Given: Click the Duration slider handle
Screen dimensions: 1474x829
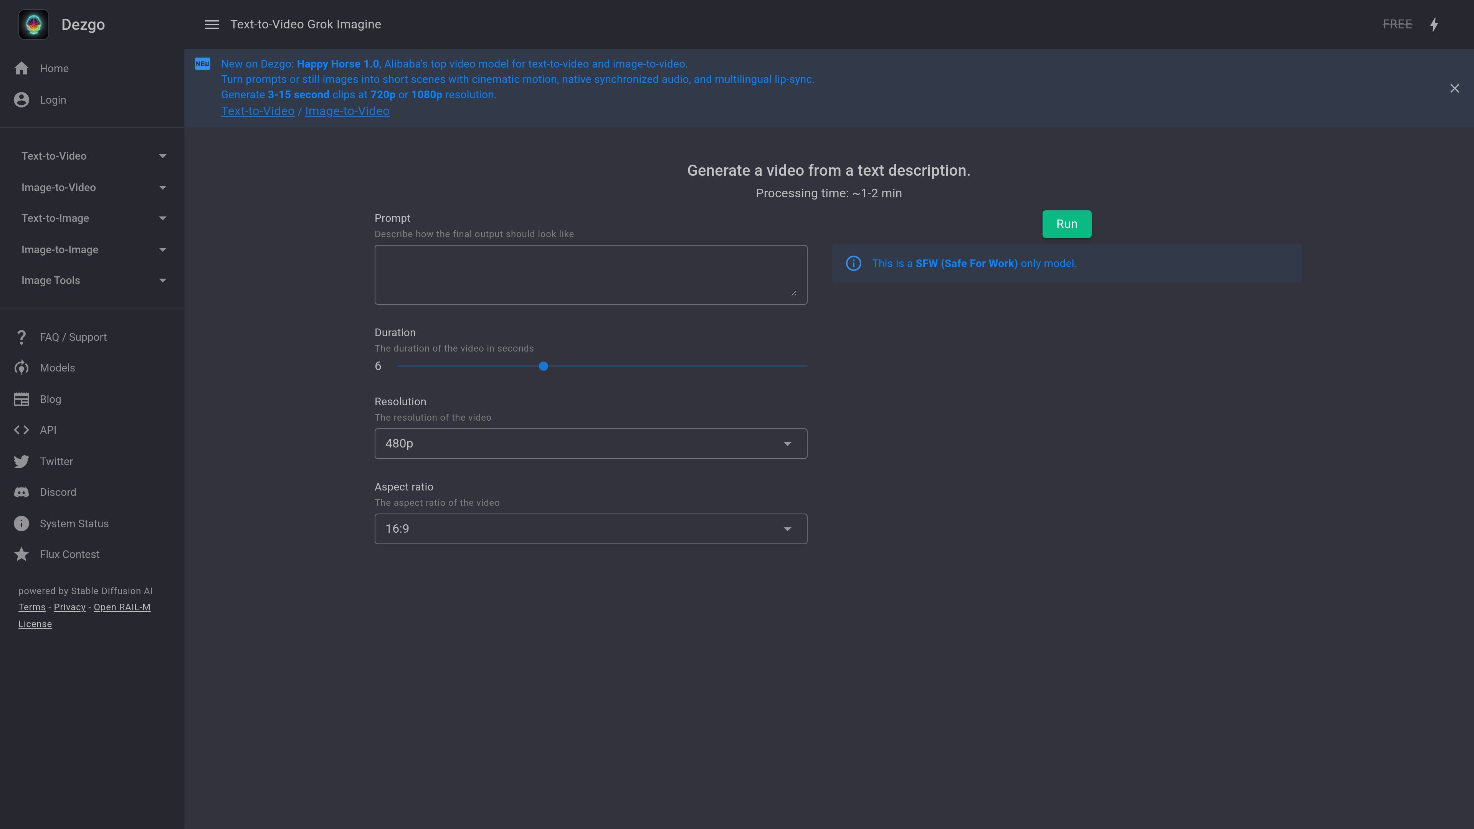Looking at the screenshot, I should tap(544, 366).
